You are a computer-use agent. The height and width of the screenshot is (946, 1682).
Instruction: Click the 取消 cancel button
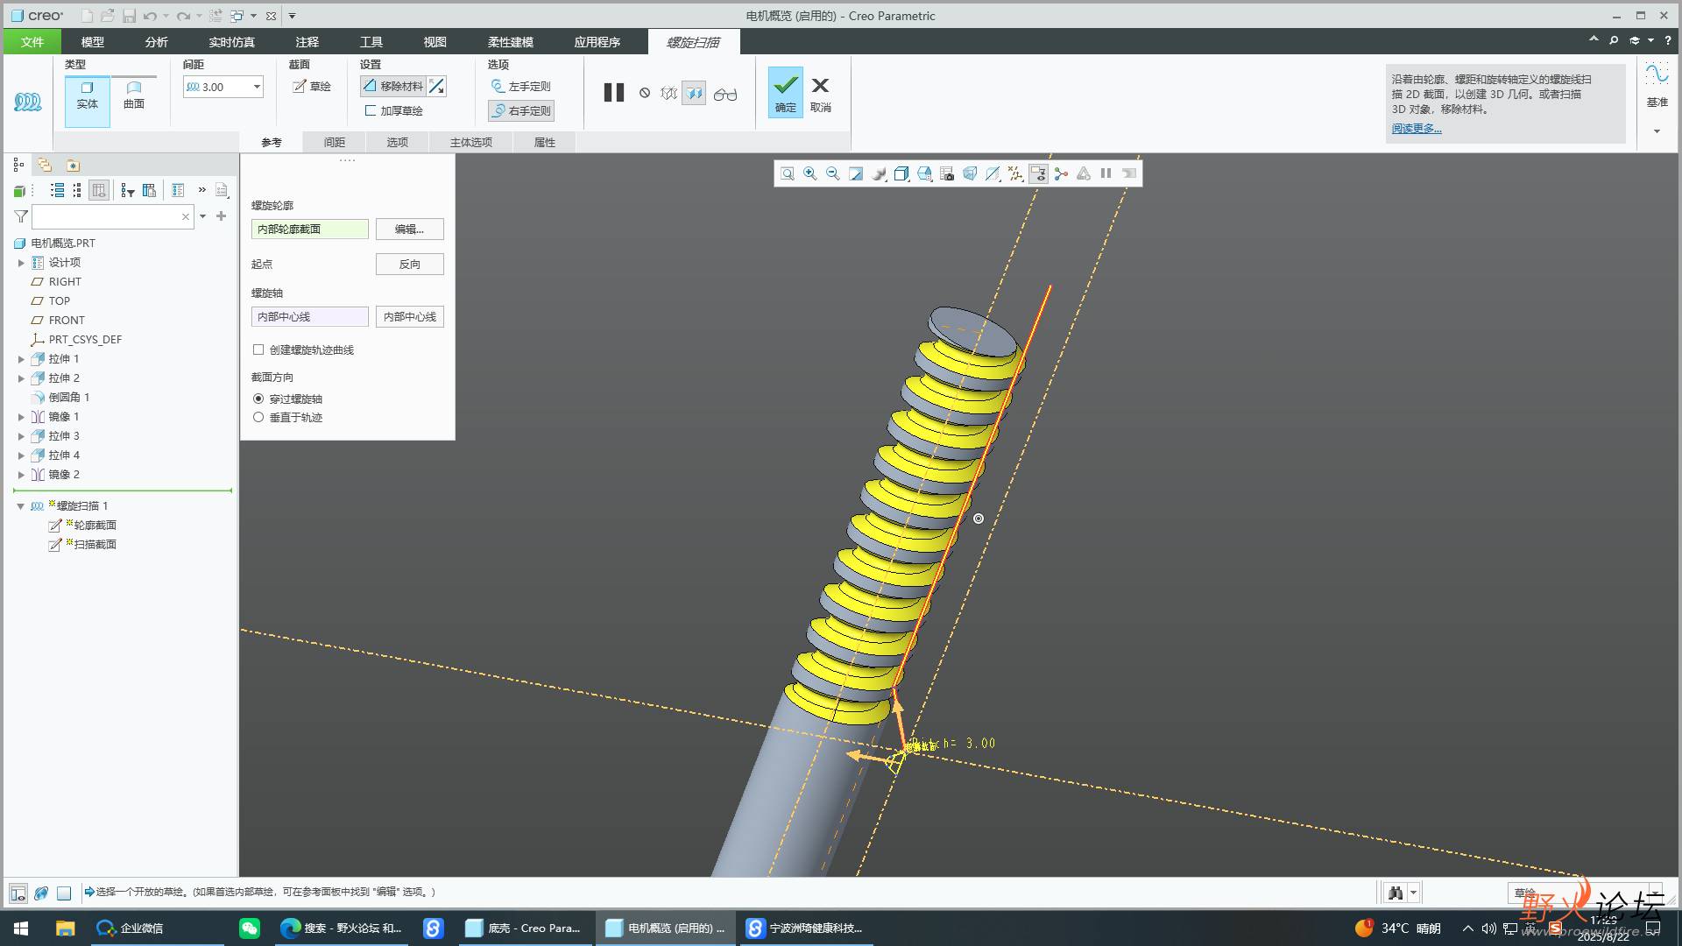tap(821, 95)
